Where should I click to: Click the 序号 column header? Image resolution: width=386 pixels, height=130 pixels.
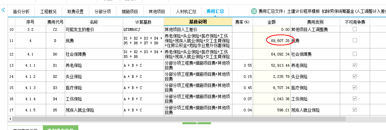(31, 22)
